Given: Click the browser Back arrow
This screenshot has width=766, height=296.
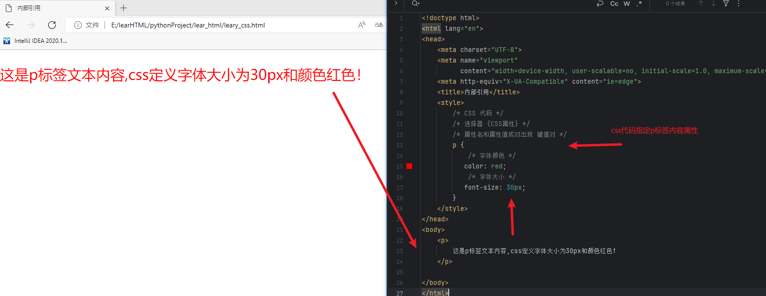Looking at the screenshot, I should pyautogui.click(x=10, y=25).
